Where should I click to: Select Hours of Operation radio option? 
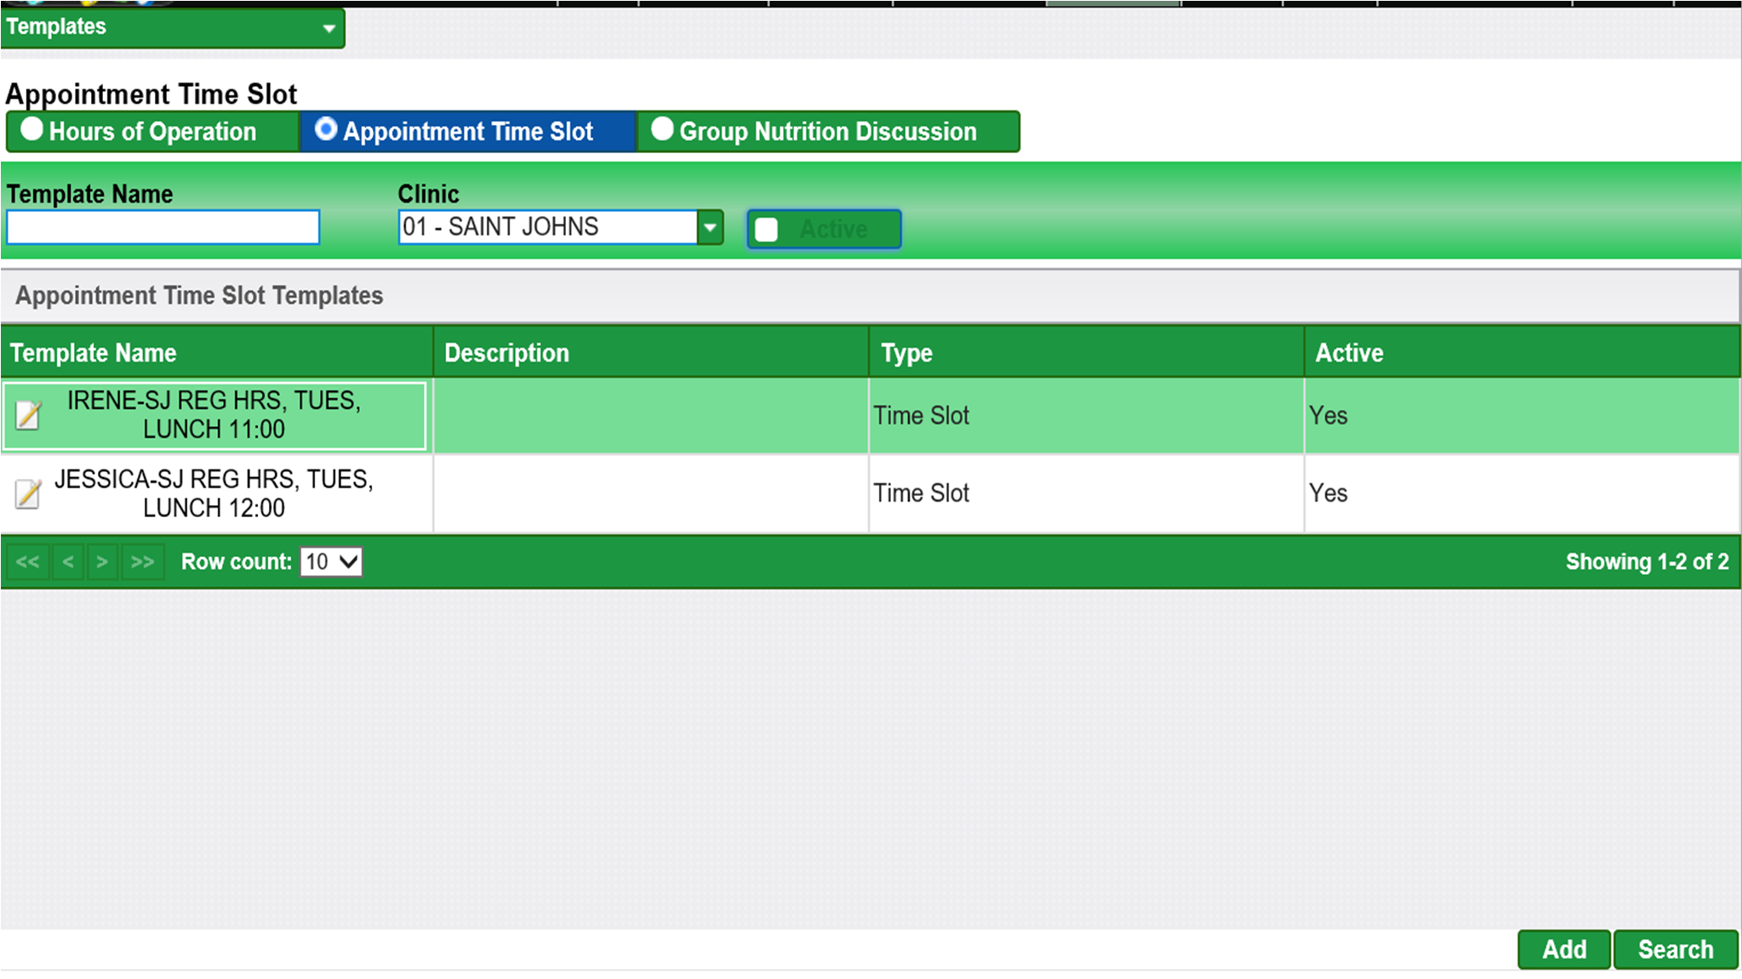tap(32, 129)
